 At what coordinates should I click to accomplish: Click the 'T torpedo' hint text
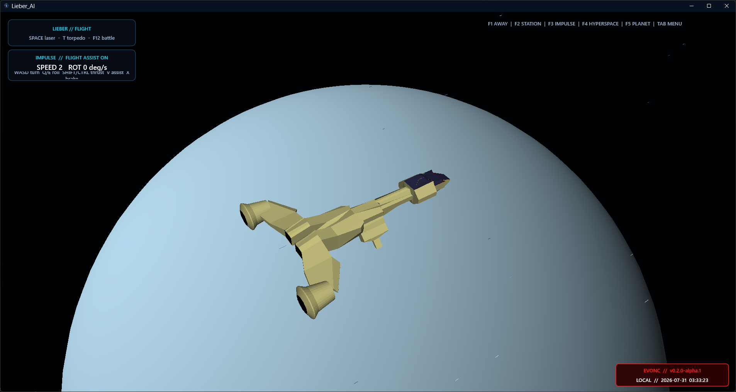[74, 38]
